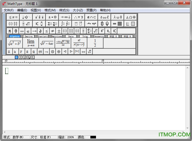Screen dimensions: 192x141
Task: Open the operator symbols palette (± • ⊗)
Action: (52, 17)
